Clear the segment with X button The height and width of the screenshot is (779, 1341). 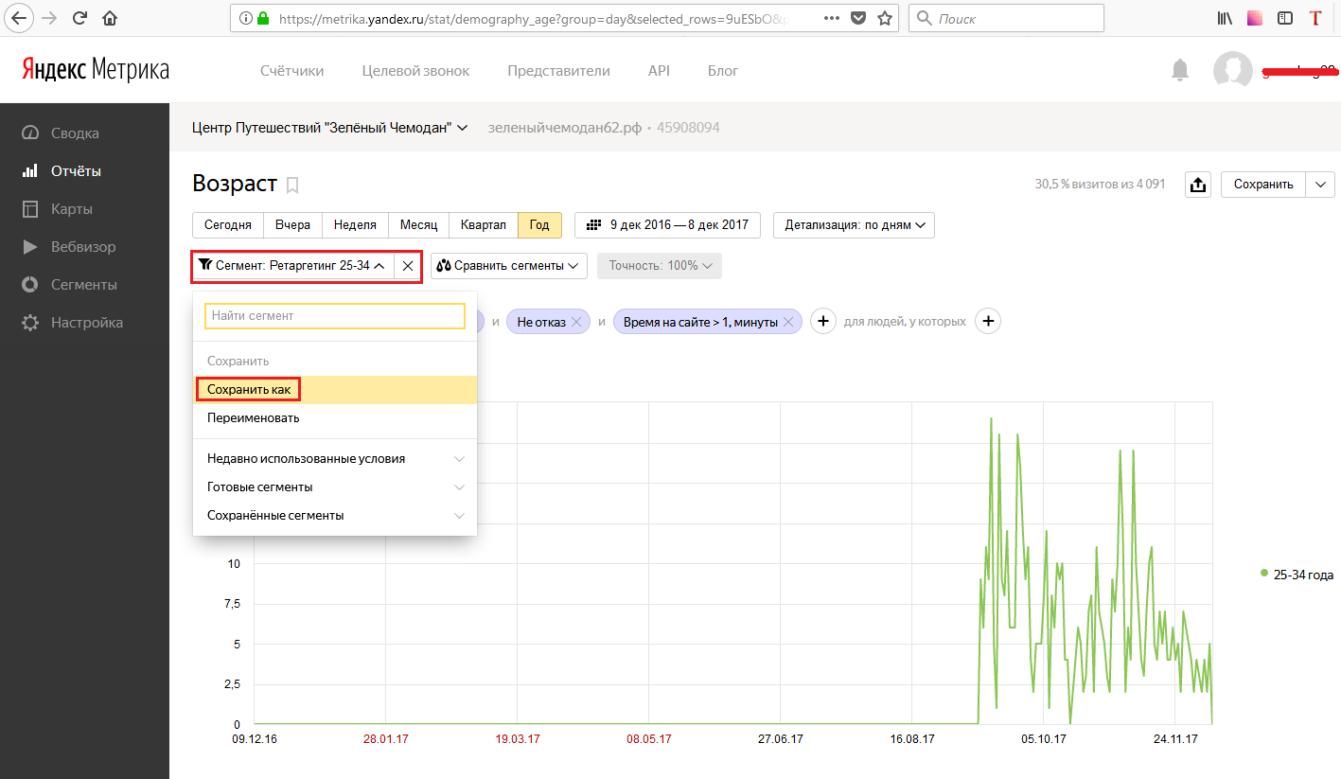(x=407, y=266)
